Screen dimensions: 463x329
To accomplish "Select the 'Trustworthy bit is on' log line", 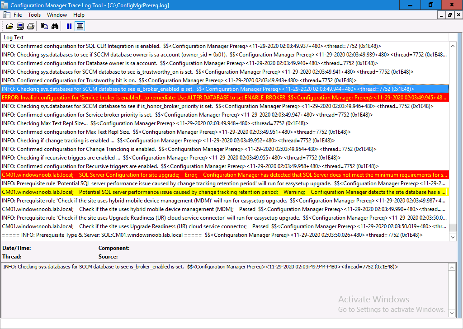I will click(x=225, y=80).
